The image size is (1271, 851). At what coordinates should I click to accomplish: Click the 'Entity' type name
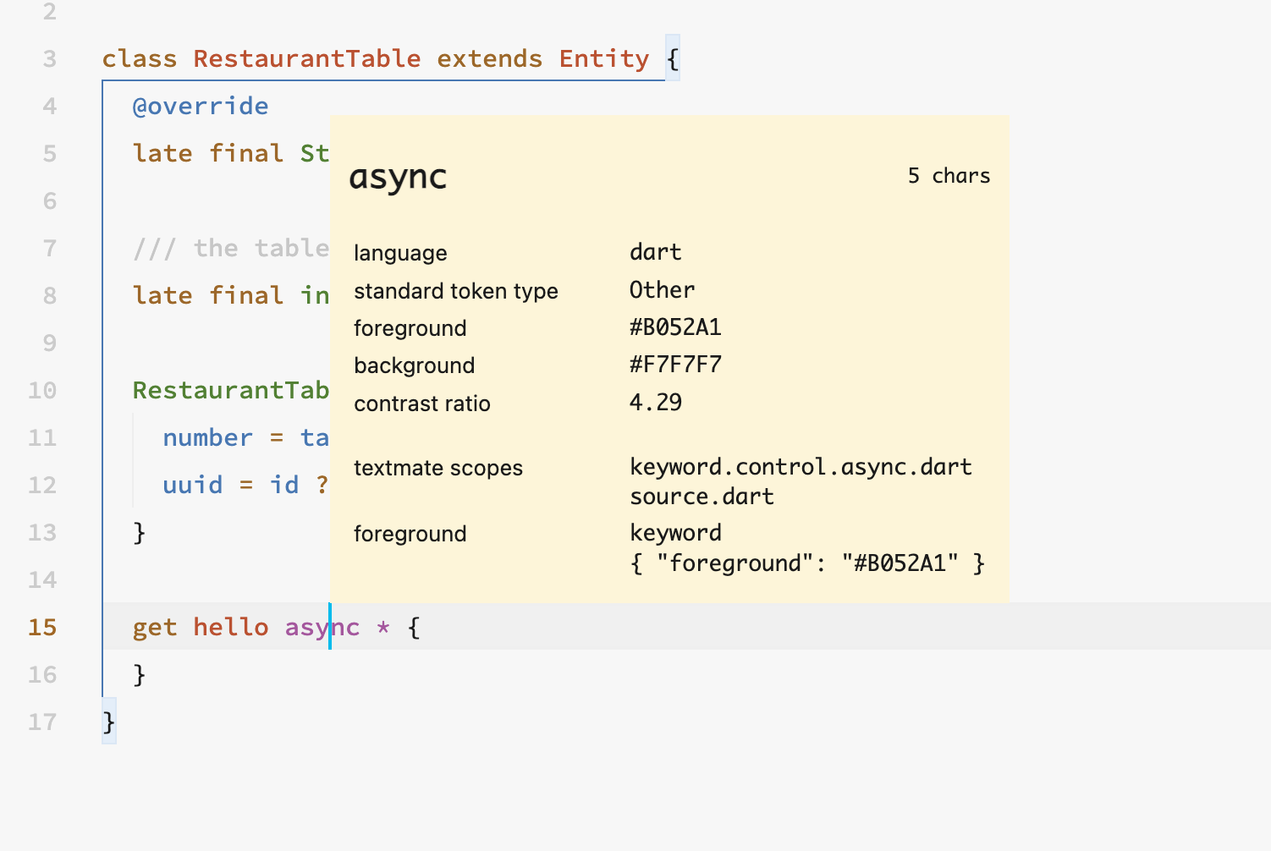point(604,59)
